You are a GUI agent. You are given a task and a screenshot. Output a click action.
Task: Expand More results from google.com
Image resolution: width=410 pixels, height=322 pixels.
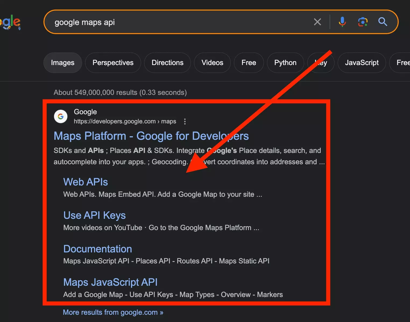pyautogui.click(x=113, y=312)
